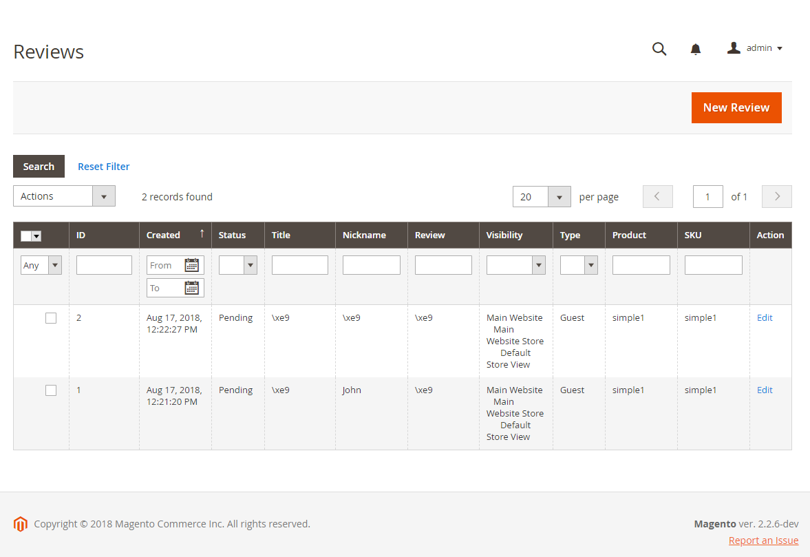Select the checkbox for review ID 2
This screenshot has width=810, height=557.
[51, 318]
